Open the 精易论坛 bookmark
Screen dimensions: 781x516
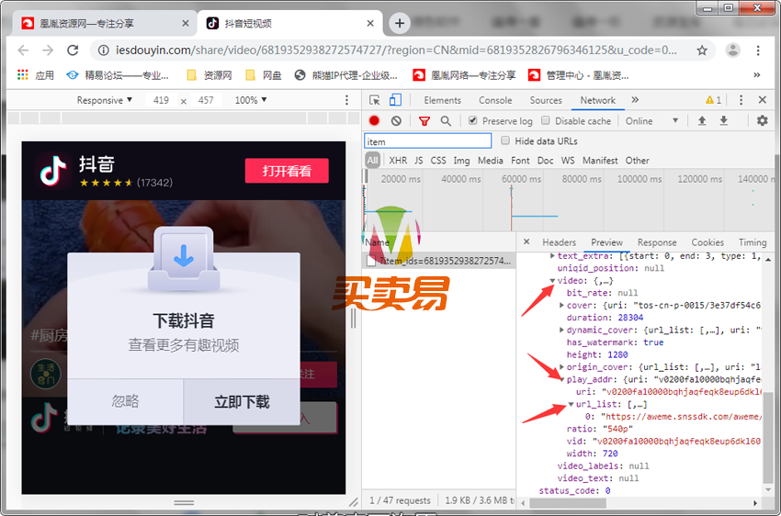118,75
